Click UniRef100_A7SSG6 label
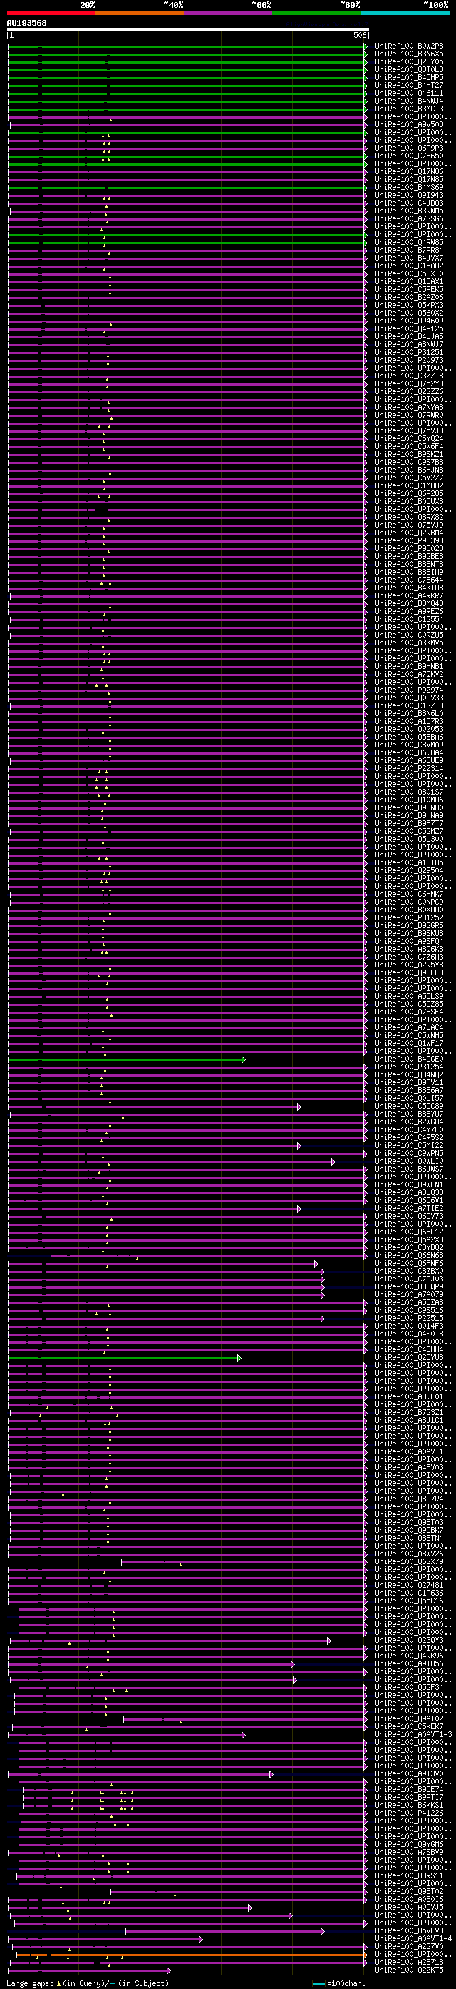456x1989 pixels. [x=409, y=219]
